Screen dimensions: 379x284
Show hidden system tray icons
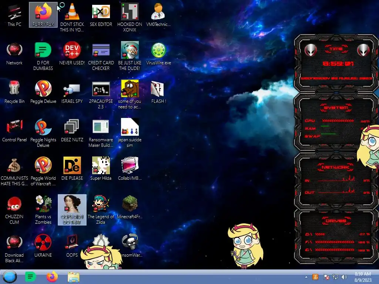pos(306,277)
